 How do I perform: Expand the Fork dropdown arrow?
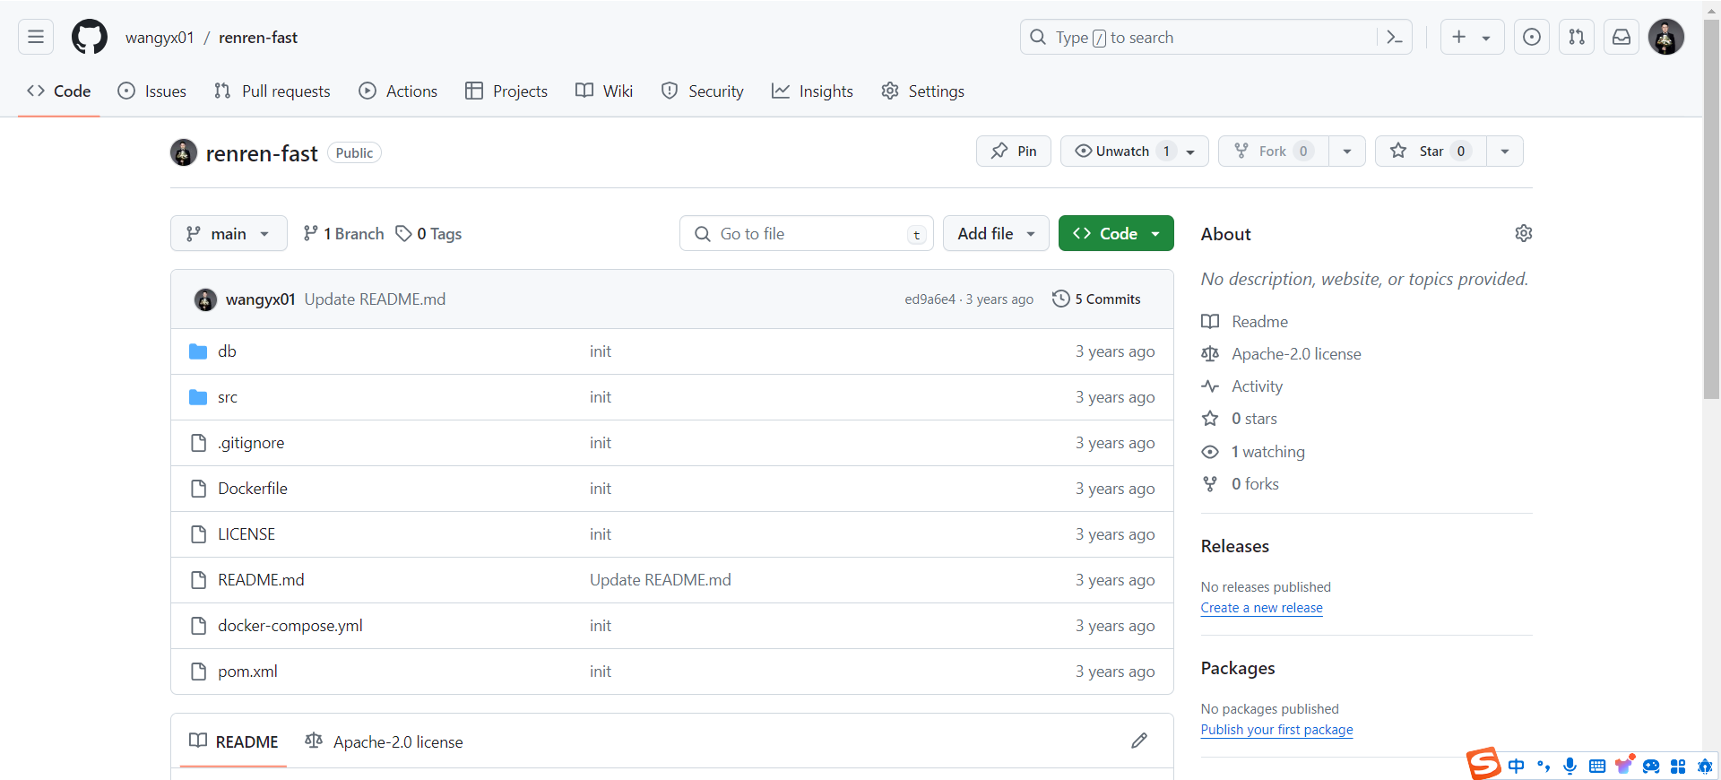pos(1347,151)
